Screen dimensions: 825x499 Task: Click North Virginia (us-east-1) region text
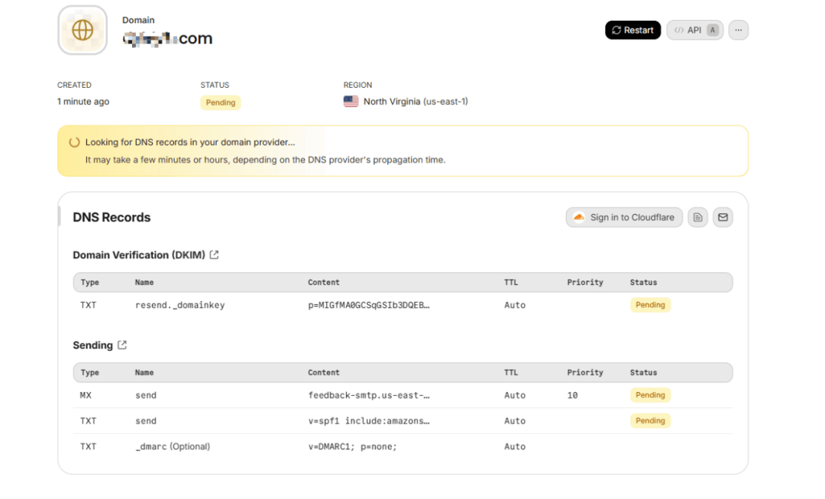pyautogui.click(x=416, y=101)
